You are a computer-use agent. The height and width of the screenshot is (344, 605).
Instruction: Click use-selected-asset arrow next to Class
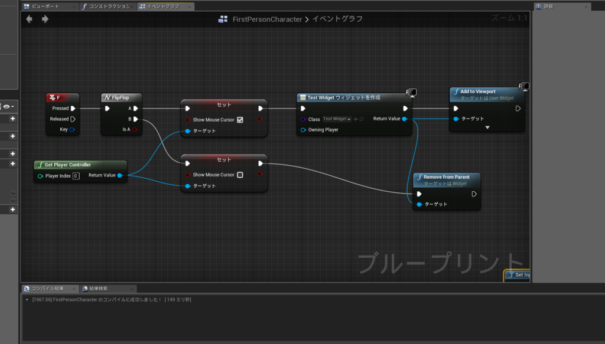tap(356, 119)
